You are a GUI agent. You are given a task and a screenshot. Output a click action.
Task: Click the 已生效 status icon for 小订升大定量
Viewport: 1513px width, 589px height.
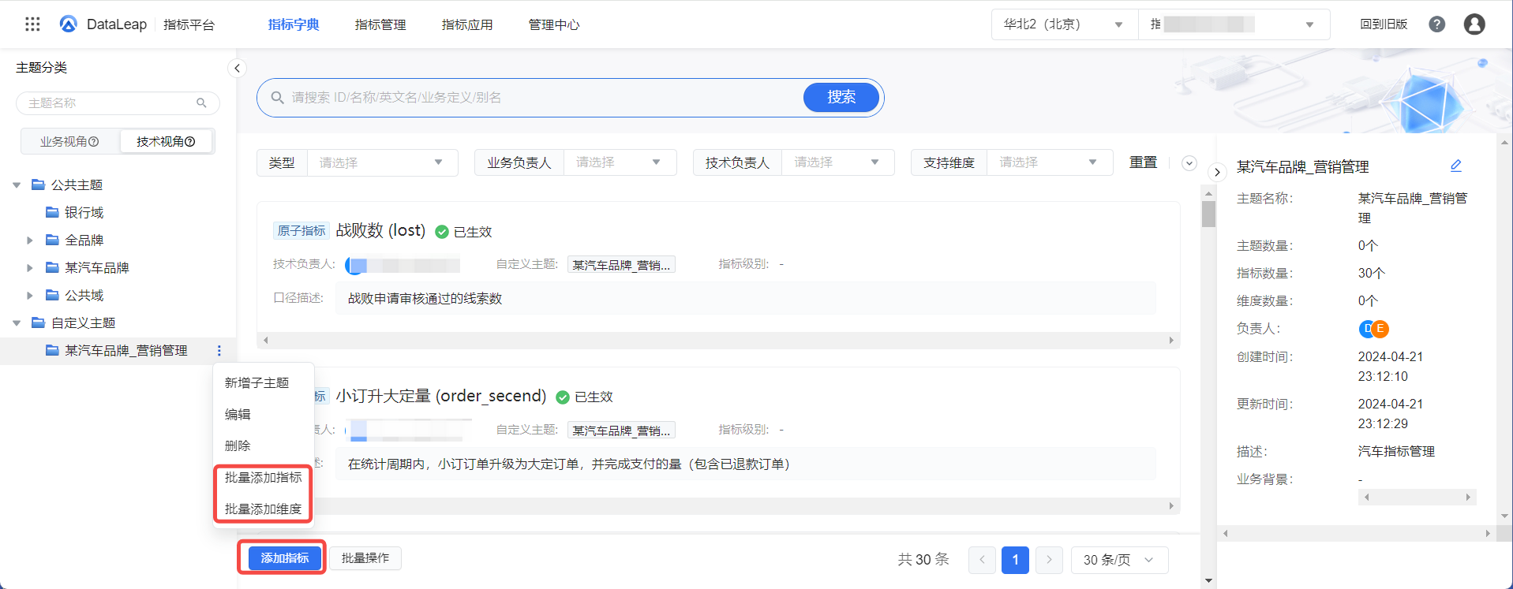(563, 397)
